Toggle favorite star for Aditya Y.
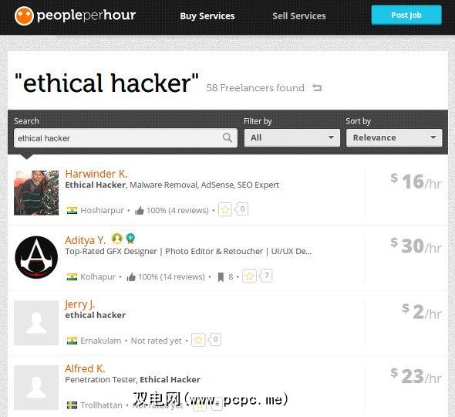Viewport: 455px width, 417px height. (x=249, y=276)
